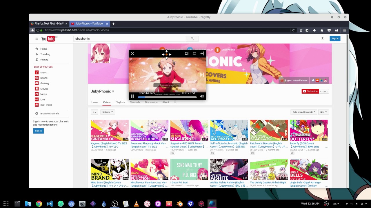Viewport: 371px width, 208px height.
Task: Open the channel Home tab
Action: (94, 102)
